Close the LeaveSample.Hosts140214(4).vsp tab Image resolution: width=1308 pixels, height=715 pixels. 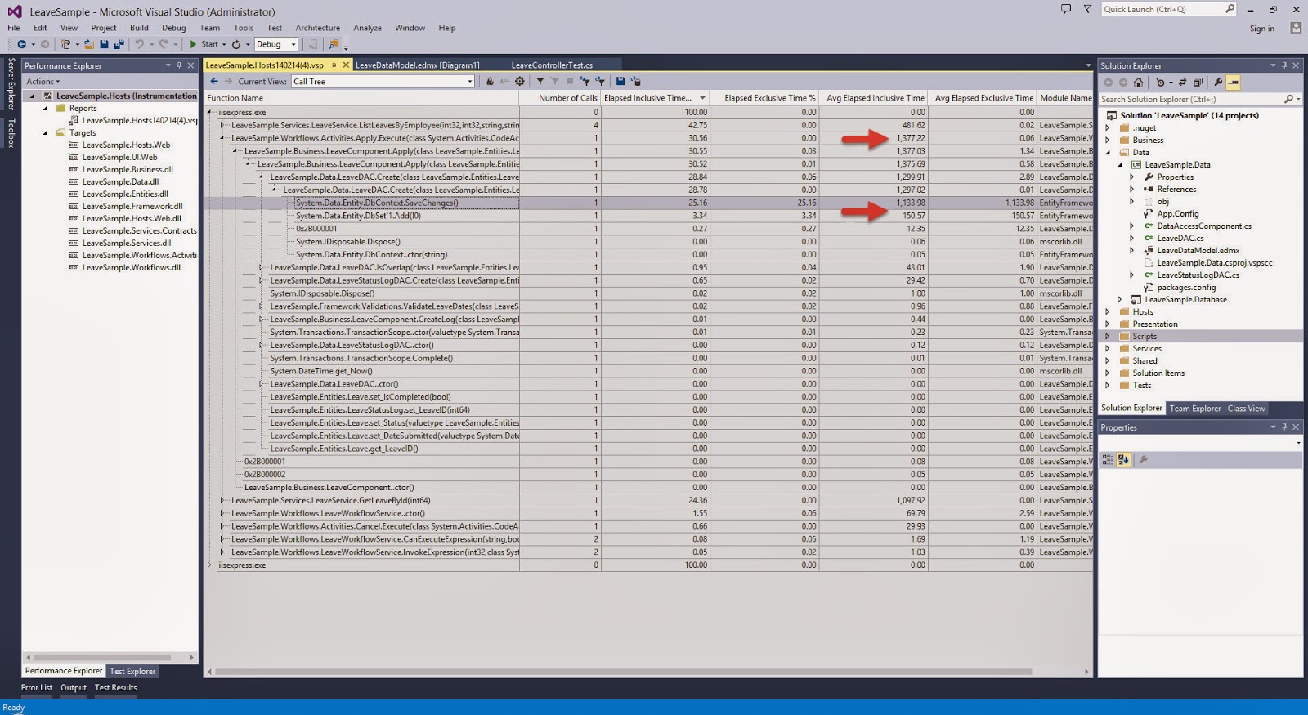[346, 65]
